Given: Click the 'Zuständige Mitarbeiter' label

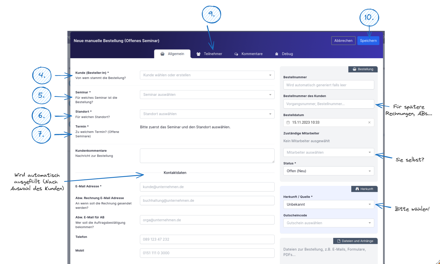Looking at the screenshot, I should [301, 133].
